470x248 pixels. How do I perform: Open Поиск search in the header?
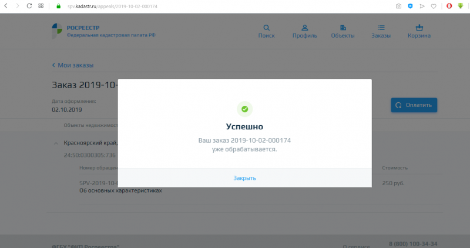point(266,31)
